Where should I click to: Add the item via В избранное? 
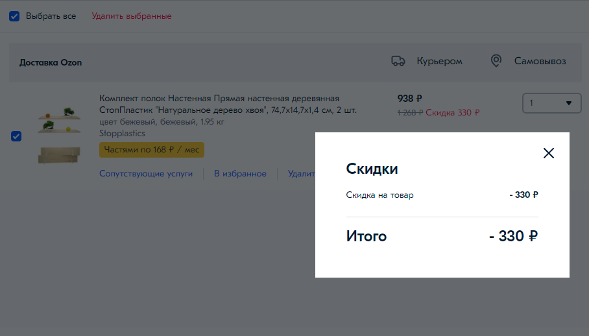(x=240, y=173)
